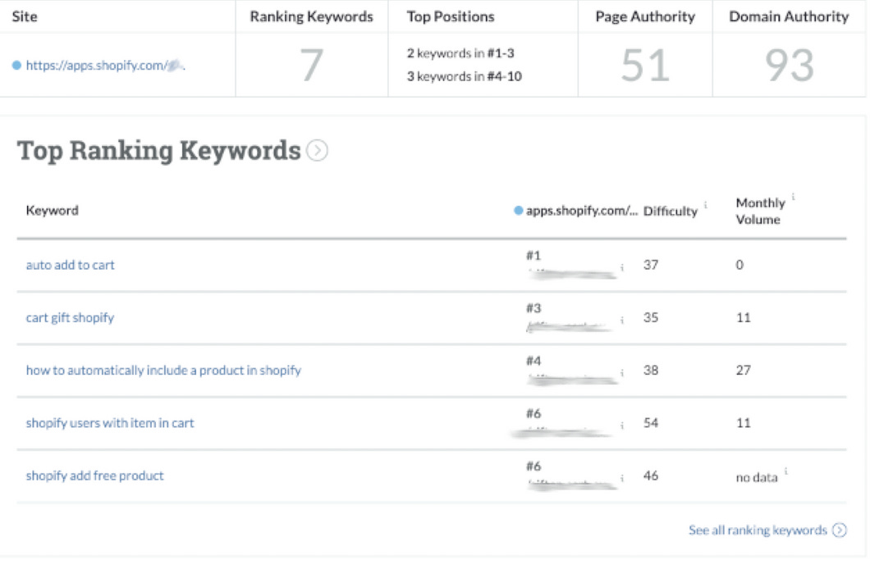Click the 'no data' monthly volume cell
The width and height of the screenshot is (870, 574).
(x=757, y=477)
